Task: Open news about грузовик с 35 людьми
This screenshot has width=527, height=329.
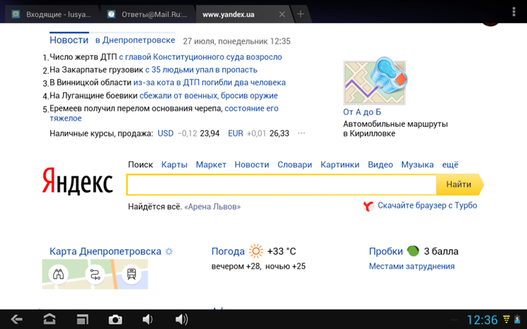Action: point(201,70)
